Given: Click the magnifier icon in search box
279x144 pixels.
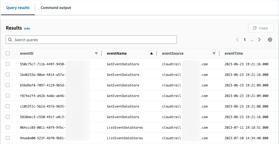Looking at the screenshot, I should click(x=10, y=40).
